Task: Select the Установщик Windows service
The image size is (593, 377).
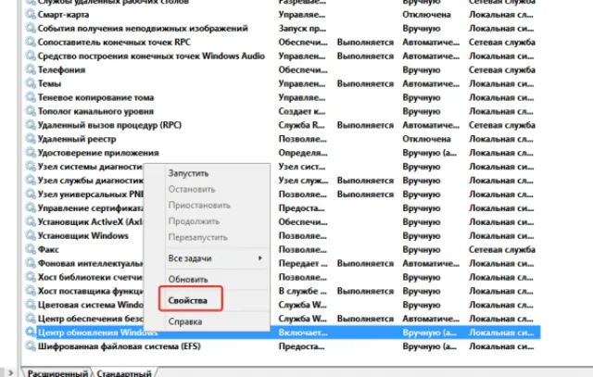Action: pos(83,235)
